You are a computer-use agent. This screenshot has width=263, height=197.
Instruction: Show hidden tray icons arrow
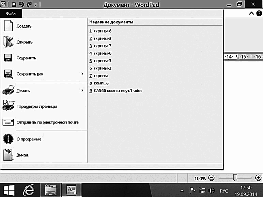pos(182,191)
